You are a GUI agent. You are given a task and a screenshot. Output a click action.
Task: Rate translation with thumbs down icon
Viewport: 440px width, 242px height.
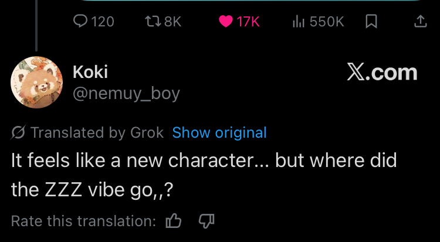(x=207, y=221)
